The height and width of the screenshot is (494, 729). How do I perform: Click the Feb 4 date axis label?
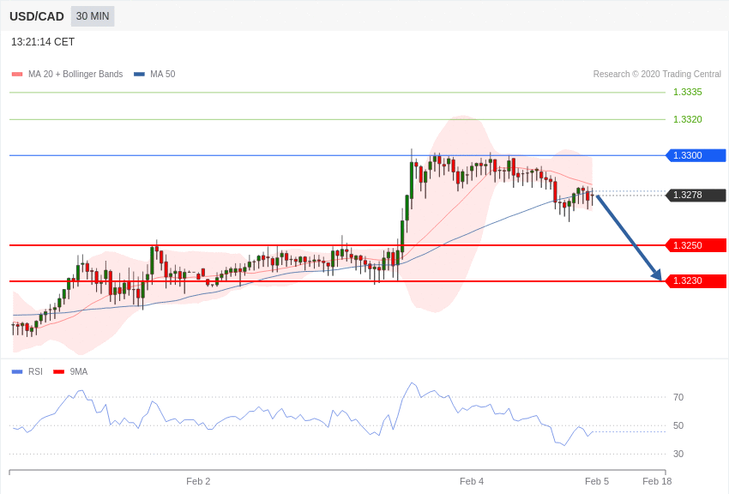(472, 481)
